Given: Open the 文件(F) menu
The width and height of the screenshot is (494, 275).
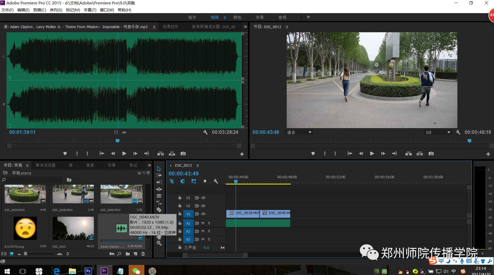Looking at the screenshot, I should click(7, 10).
